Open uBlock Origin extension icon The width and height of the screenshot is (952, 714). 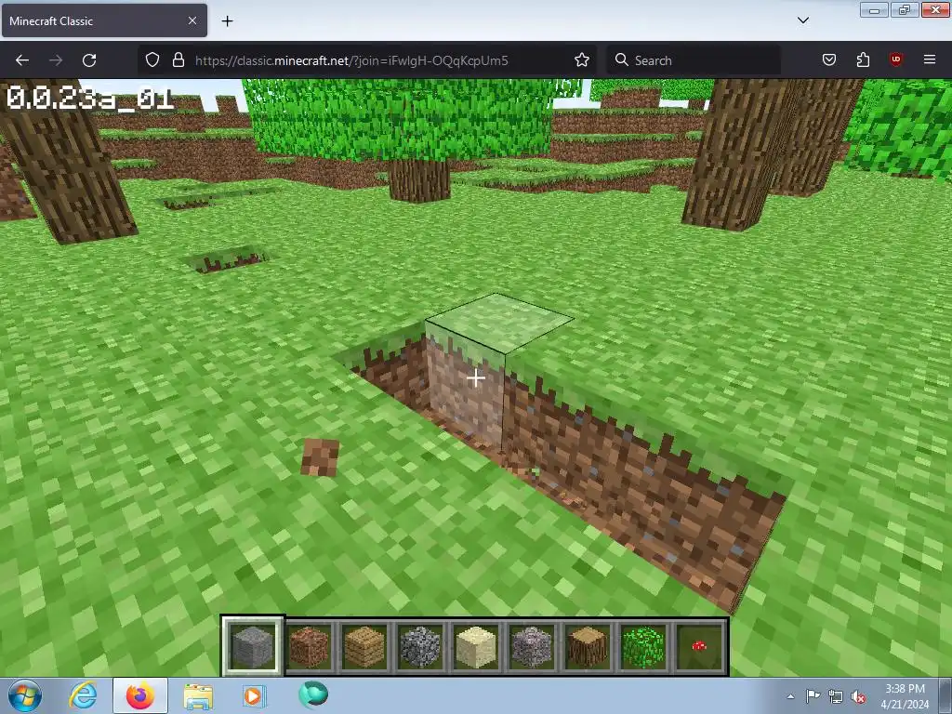click(895, 60)
